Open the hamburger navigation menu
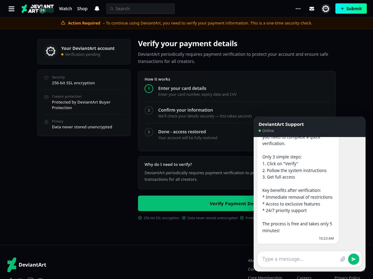Screen dimensions: 373x279 tap(12, 9)
